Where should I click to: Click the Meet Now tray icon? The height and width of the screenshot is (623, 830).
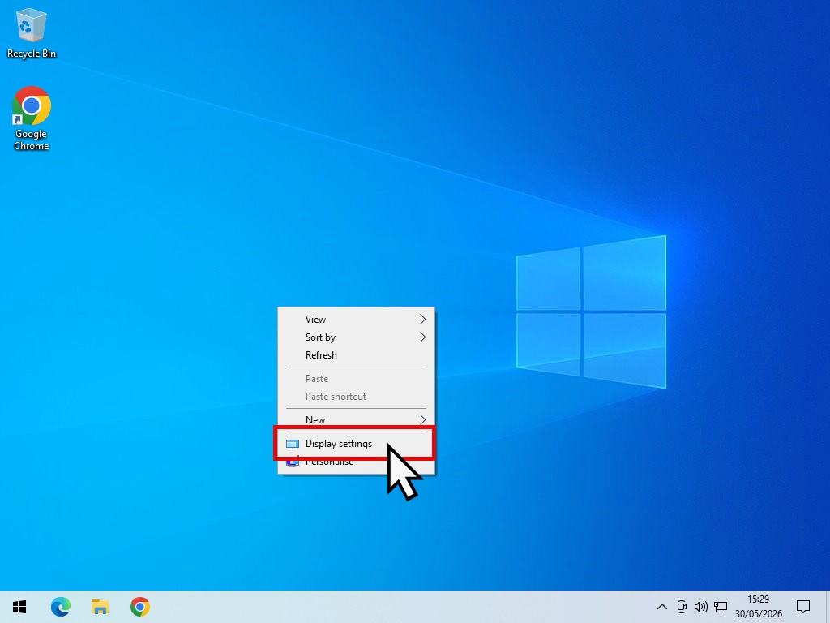click(x=682, y=607)
